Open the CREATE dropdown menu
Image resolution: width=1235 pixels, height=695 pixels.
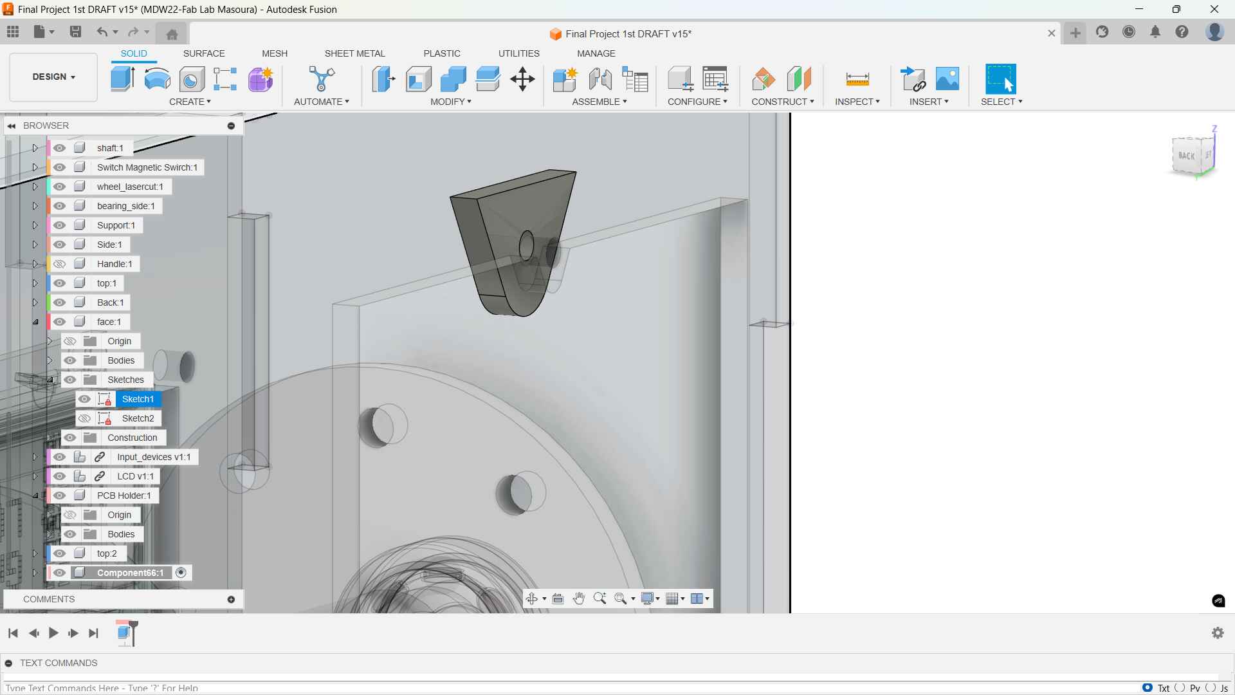click(x=190, y=102)
